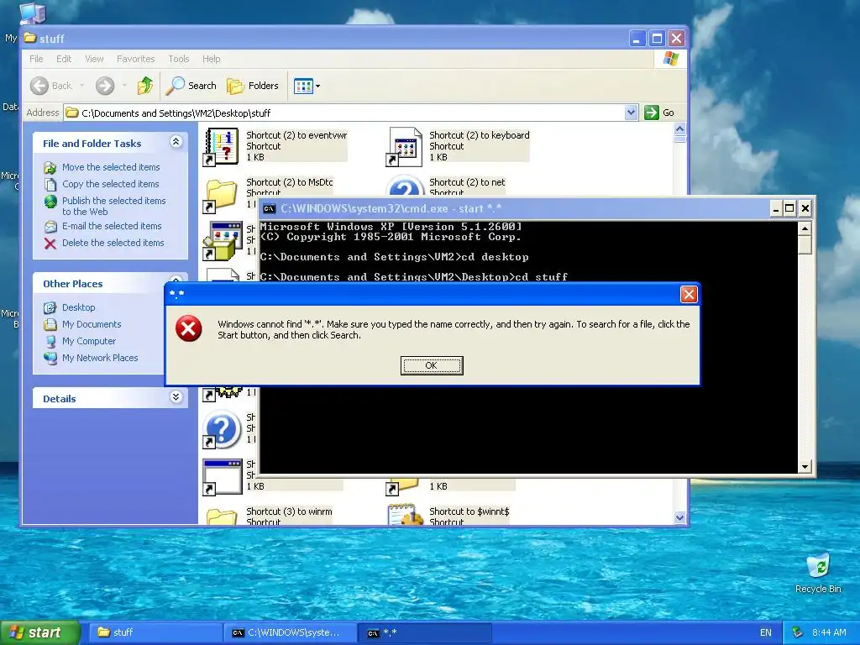Screen dimensions: 860x645
Task: Click cmd window scroll down arrow
Action: pyautogui.click(x=805, y=467)
